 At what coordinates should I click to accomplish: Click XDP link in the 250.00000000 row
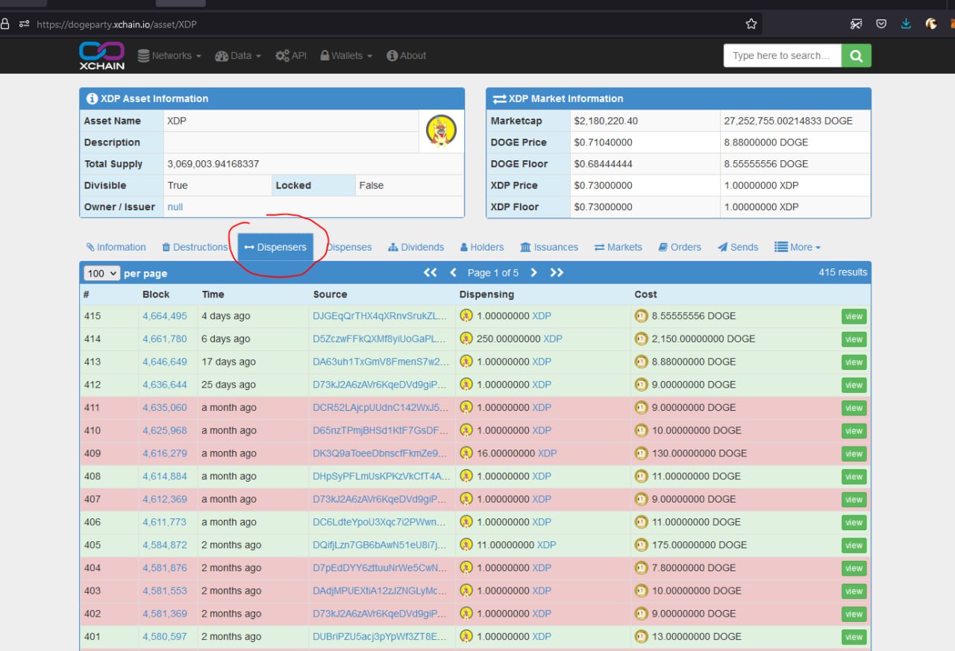[x=553, y=339]
